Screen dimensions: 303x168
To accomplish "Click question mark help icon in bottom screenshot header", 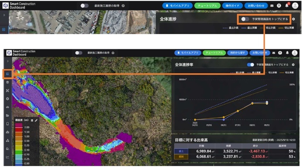I will point(280,53).
